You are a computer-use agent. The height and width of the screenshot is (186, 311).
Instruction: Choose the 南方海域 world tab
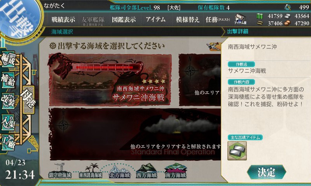[x=176, y=171]
